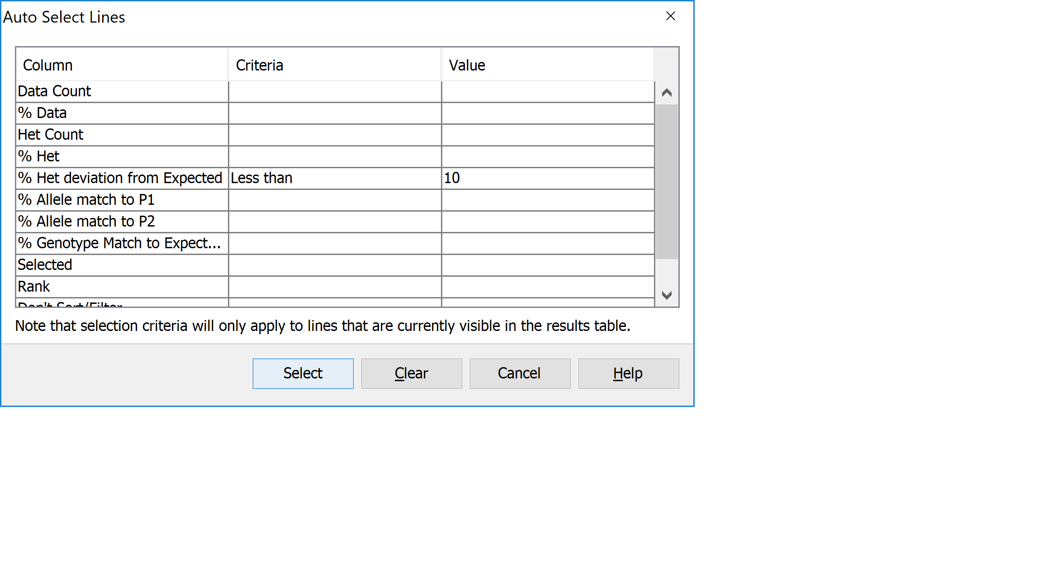The height and width of the screenshot is (586, 1042).
Task: Click Value cell for Rank row
Action: [548, 287]
